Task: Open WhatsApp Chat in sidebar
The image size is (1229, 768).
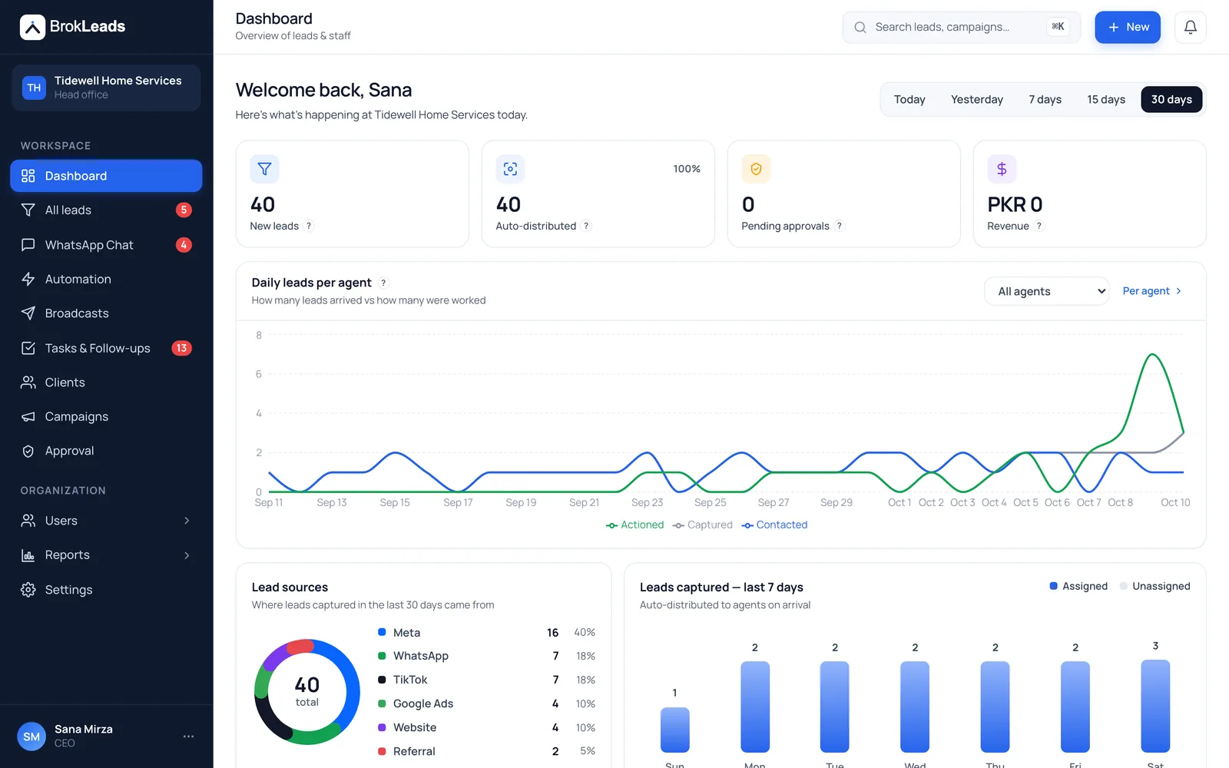Action: pyautogui.click(x=106, y=245)
